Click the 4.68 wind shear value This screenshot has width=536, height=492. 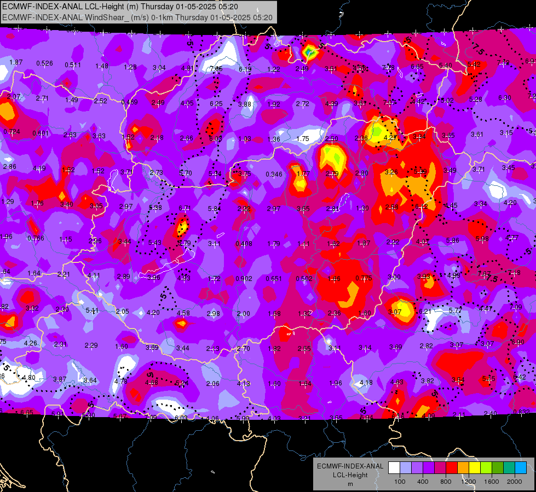[x=152, y=383]
